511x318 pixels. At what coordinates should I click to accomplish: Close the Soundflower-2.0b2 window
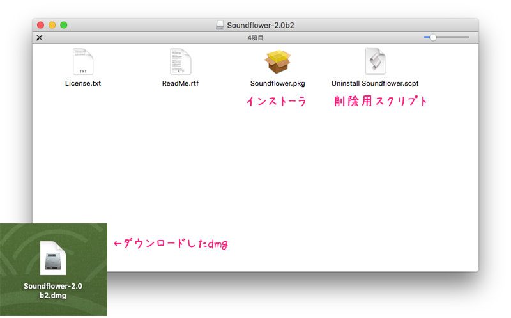[x=40, y=25]
